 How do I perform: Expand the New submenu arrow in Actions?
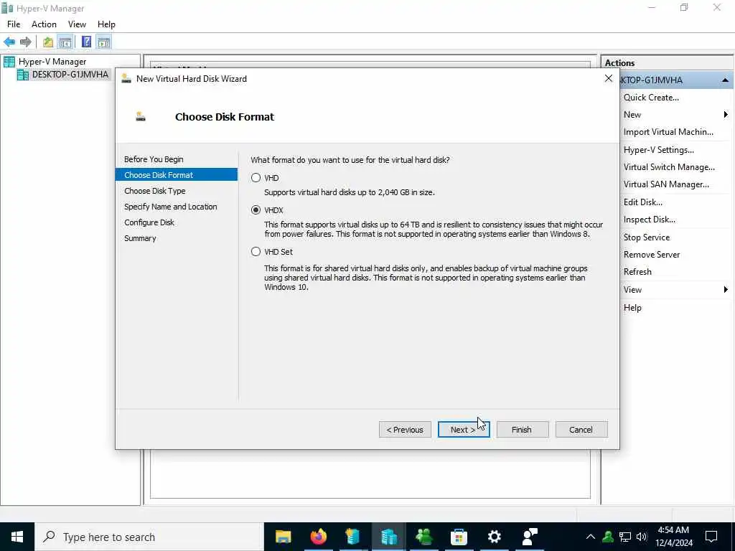click(x=725, y=115)
